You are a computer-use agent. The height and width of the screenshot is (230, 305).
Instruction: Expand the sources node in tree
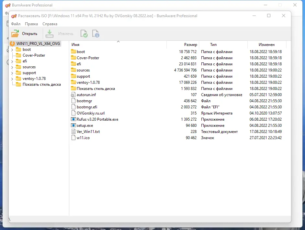12,67
